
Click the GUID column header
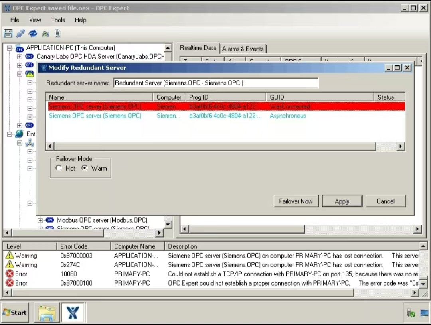(320, 97)
